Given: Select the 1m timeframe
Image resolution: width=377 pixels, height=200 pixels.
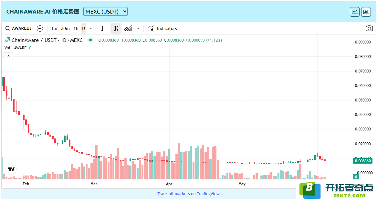Looking at the screenshot, I should (x=54, y=29).
